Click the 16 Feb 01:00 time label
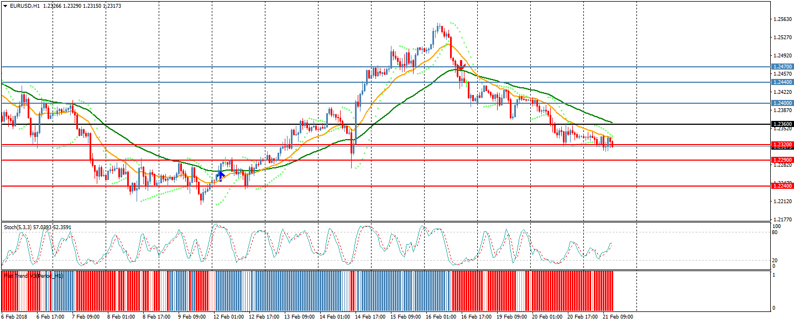This screenshot has height=323, width=794. click(x=442, y=317)
